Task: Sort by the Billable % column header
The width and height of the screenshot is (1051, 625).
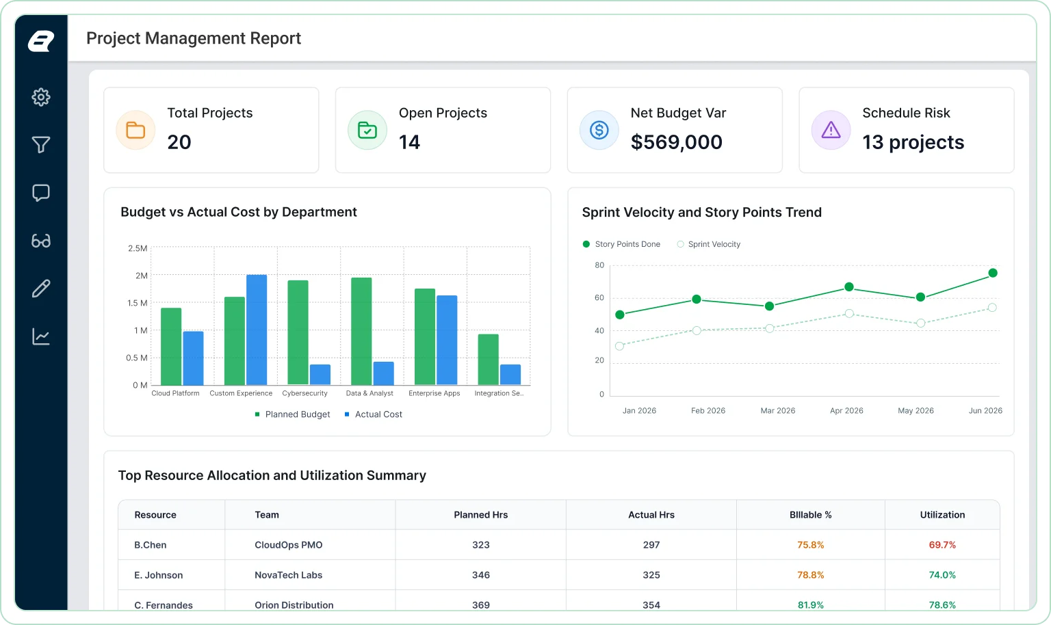Action: [811, 515]
